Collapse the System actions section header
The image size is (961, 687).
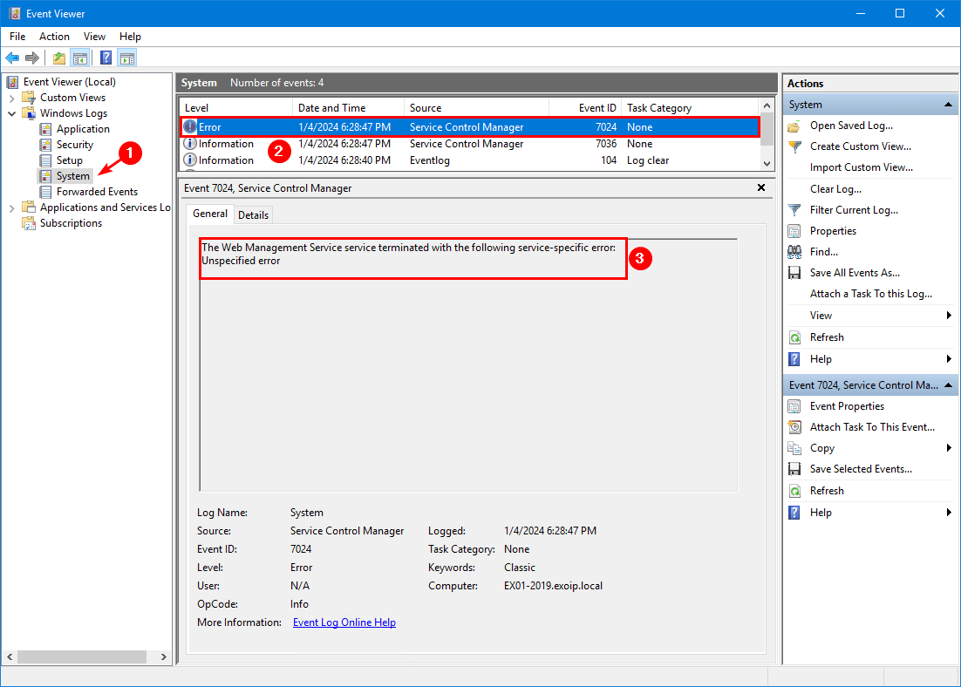[x=948, y=105]
